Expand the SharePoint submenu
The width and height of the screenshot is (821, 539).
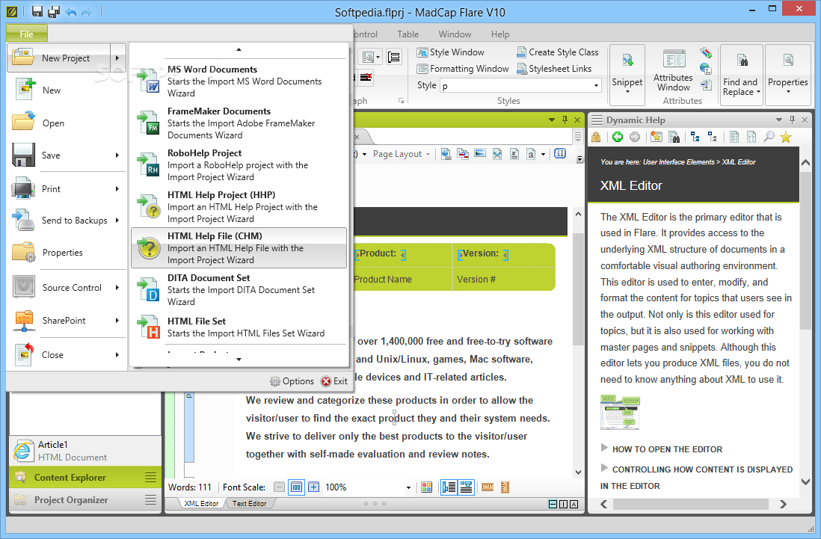click(x=117, y=320)
